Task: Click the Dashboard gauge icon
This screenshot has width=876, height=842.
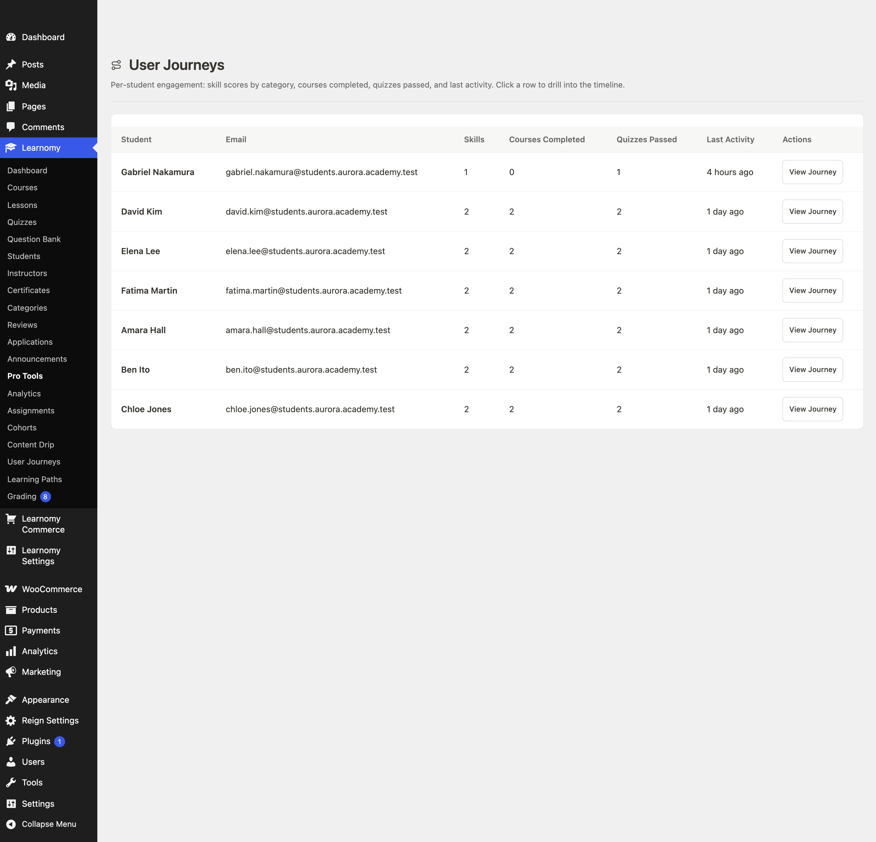Action: pyautogui.click(x=11, y=37)
